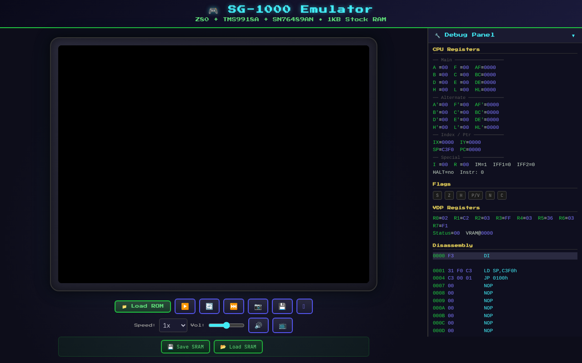Image resolution: width=582 pixels, height=363 pixels.
Task: Click the VDP Status=00 value
Action: (x=446, y=233)
